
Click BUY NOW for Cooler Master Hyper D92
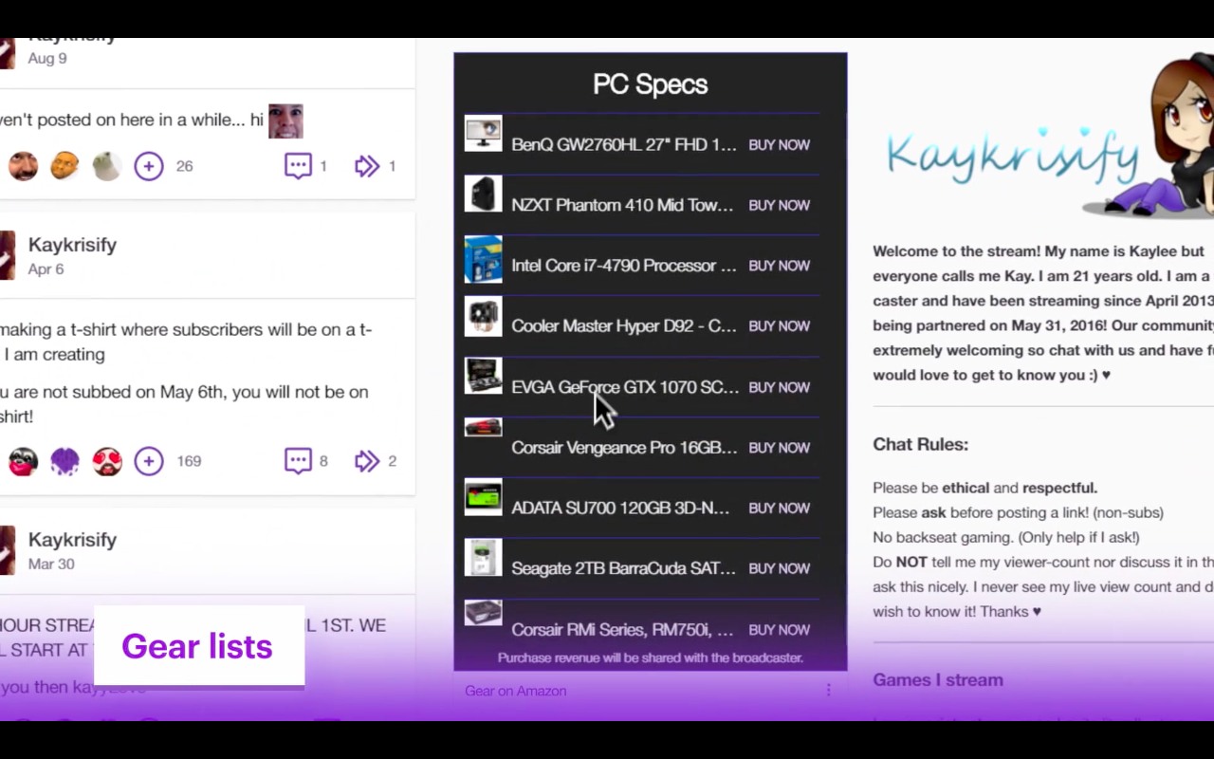(x=779, y=326)
